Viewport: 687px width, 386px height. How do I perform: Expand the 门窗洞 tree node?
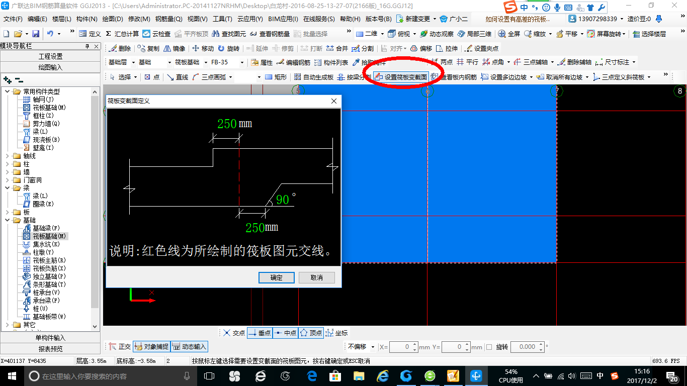[x=8, y=180]
